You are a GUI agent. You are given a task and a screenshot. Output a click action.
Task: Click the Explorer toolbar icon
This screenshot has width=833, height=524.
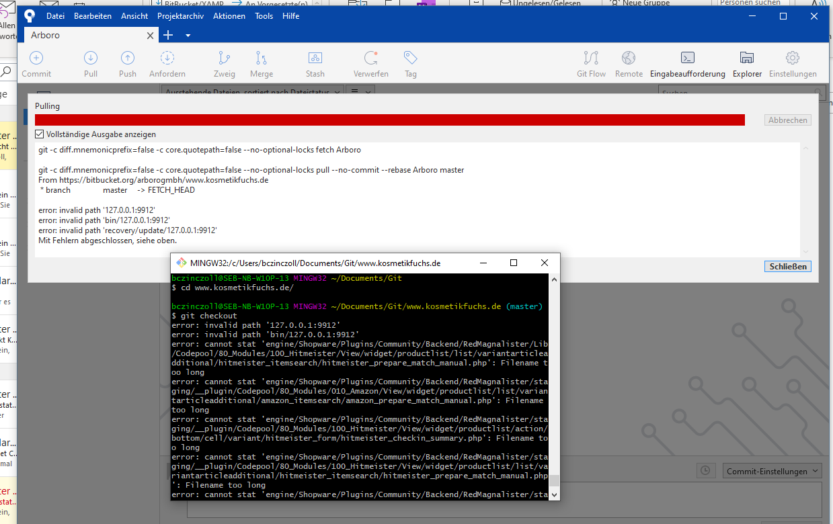[747, 58]
